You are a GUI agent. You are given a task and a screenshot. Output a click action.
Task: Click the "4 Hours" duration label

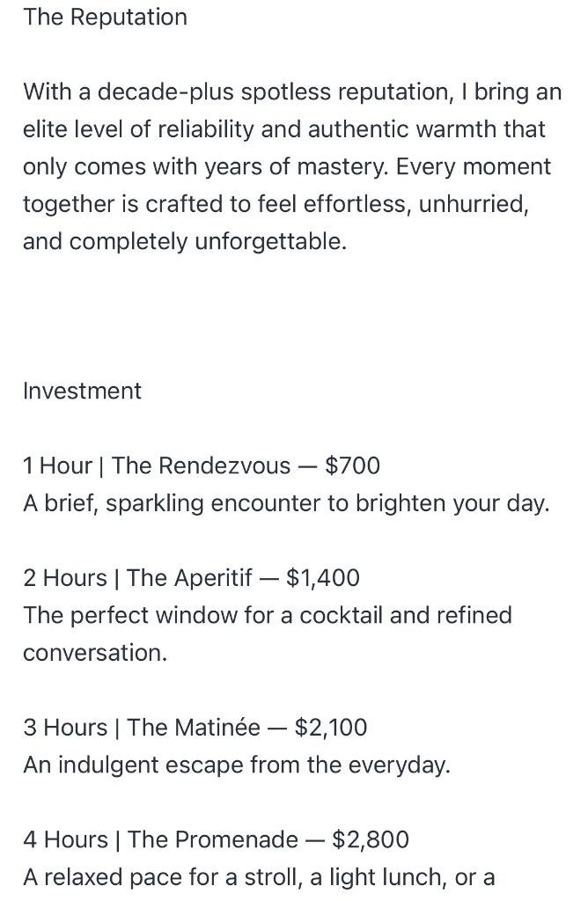pos(65,839)
